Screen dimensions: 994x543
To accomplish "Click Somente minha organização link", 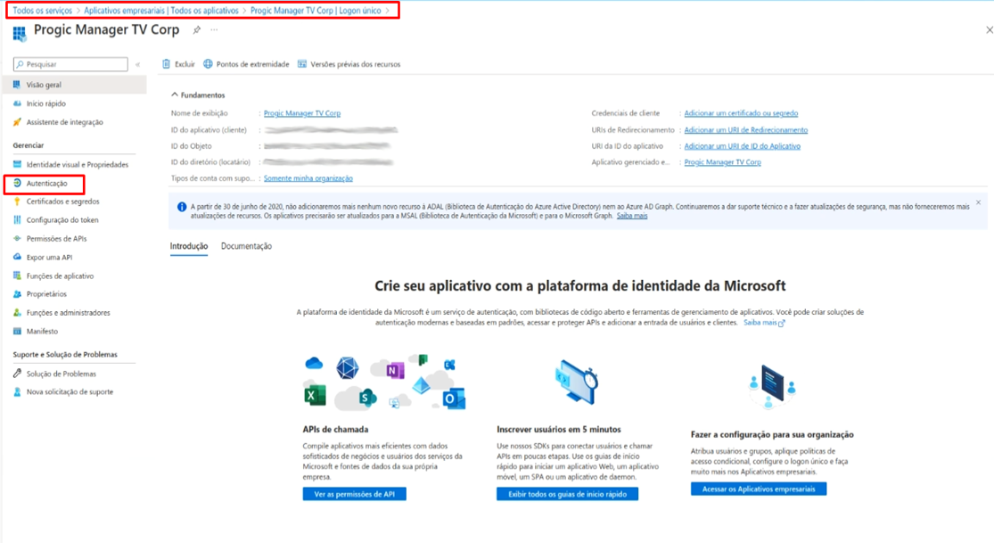I will (308, 178).
